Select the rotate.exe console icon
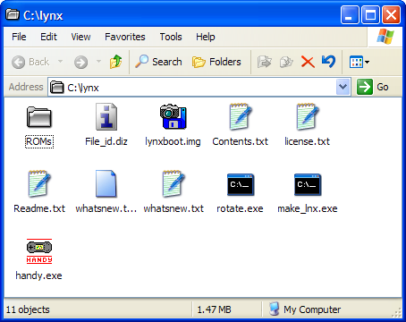Viewport: 406px width, 322px height. (x=241, y=184)
